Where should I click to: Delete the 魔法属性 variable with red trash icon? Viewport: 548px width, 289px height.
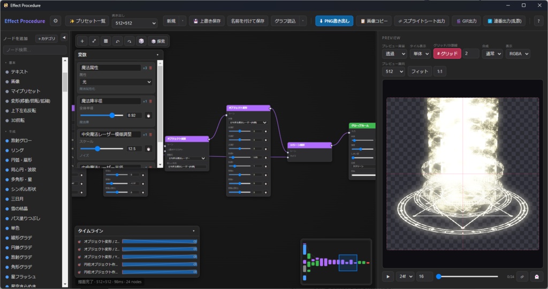coord(150,68)
